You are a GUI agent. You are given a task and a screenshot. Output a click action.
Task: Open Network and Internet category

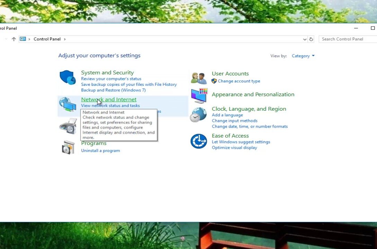[x=109, y=99]
